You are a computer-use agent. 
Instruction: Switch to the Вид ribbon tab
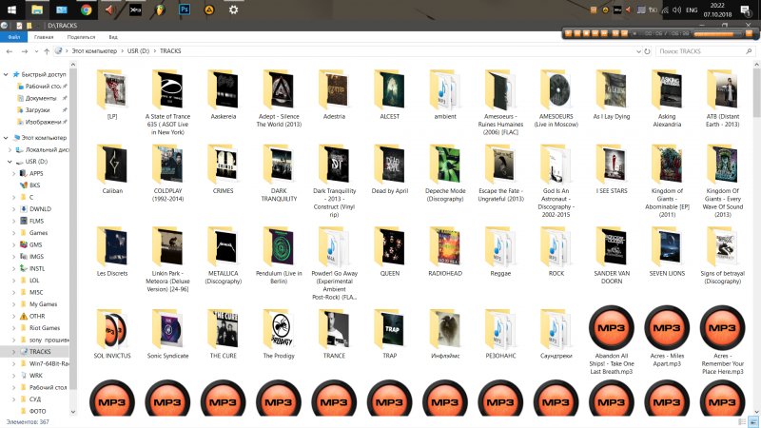[x=112, y=36]
